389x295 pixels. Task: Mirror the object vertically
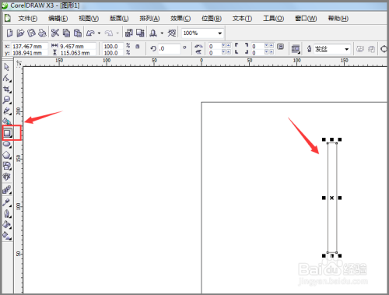point(198,52)
